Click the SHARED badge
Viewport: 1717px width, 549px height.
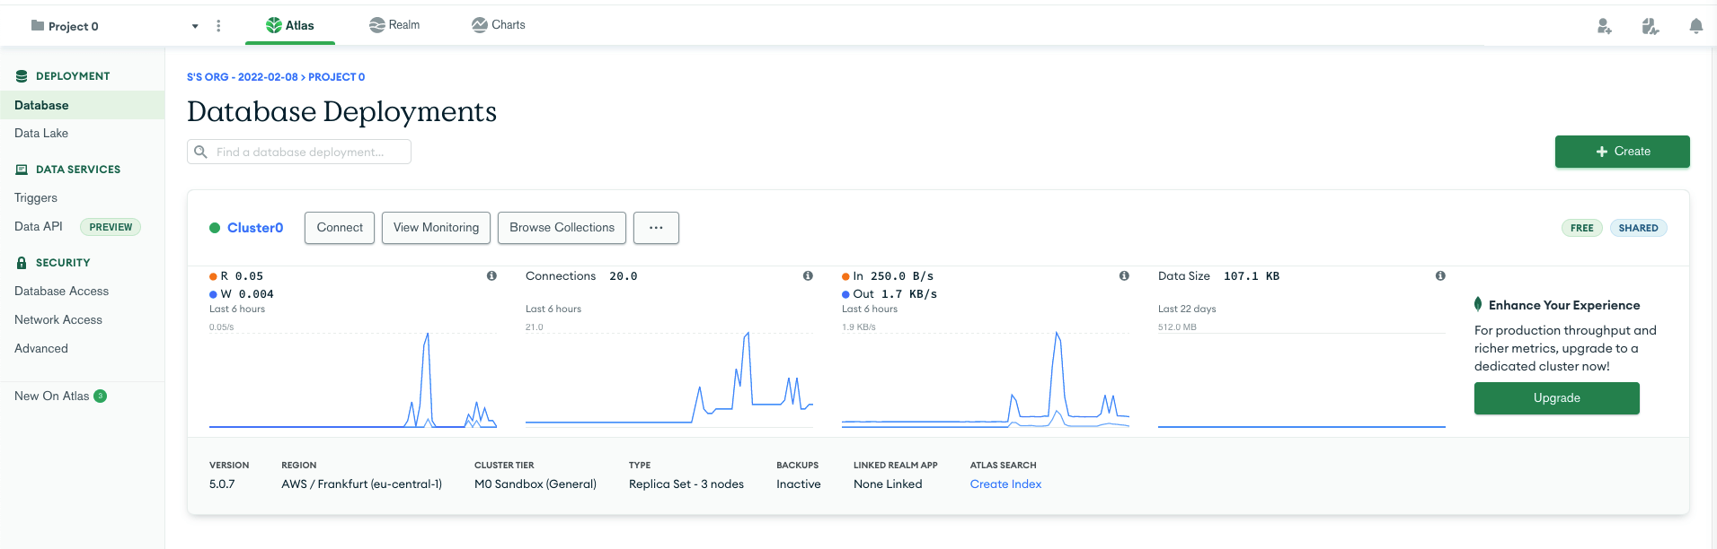coord(1638,228)
